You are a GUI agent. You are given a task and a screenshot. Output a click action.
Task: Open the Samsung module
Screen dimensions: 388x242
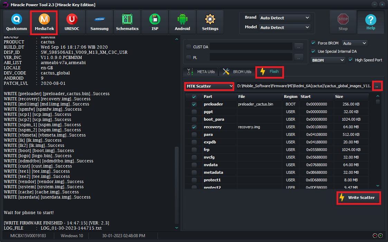click(x=100, y=22)
